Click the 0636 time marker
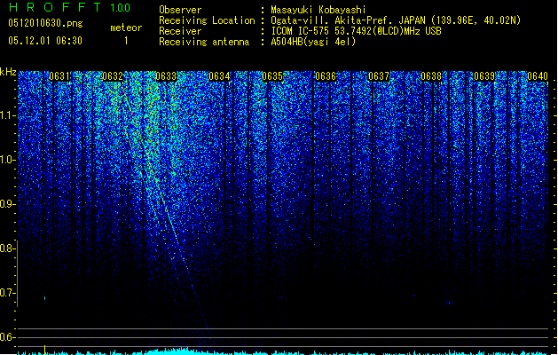This screenshot has width=558, height=355. tap(326, 76)
